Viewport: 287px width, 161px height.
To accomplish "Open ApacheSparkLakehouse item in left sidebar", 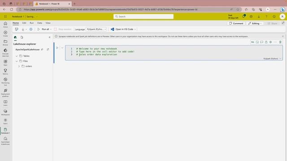I will click(5, 141).
